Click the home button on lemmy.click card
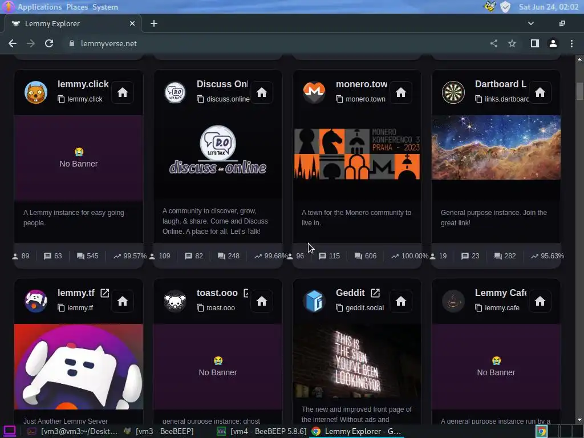 click(x=123, y=92)
